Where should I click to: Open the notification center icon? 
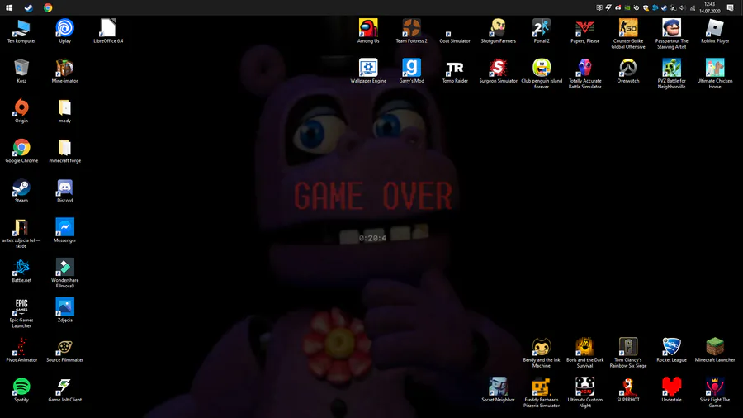[x=731, y=7]
